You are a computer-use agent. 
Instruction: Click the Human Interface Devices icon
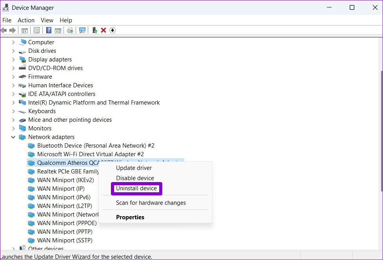click(x=22, y=85)
